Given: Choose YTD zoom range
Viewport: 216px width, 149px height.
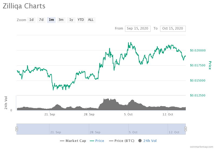Looking at the screenshot, I should click(81, 20).
